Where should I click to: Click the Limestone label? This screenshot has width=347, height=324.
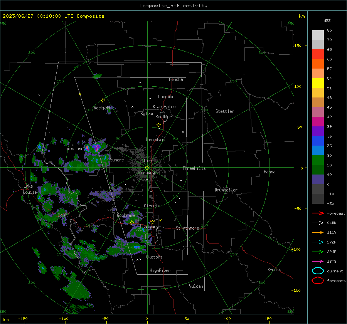tap(73, 149)
